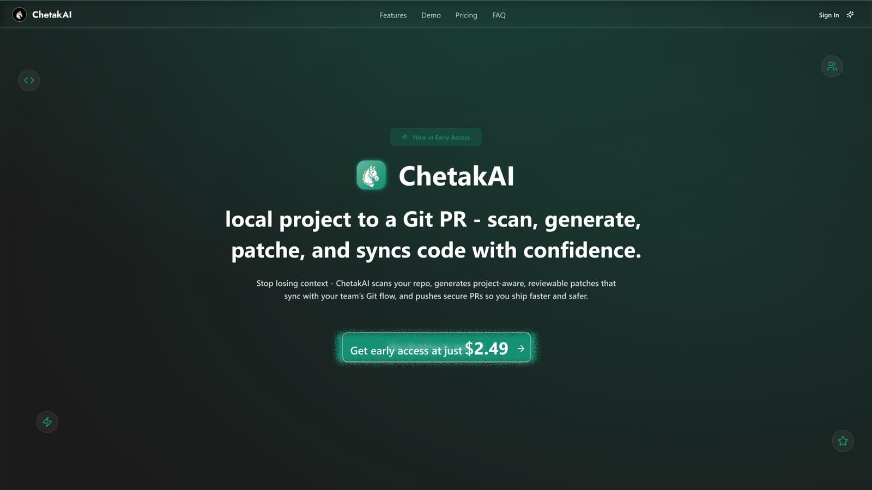The image size is (872, 490).
Task: Click the arrow icon on the early access button
Action: coord(520,348)
